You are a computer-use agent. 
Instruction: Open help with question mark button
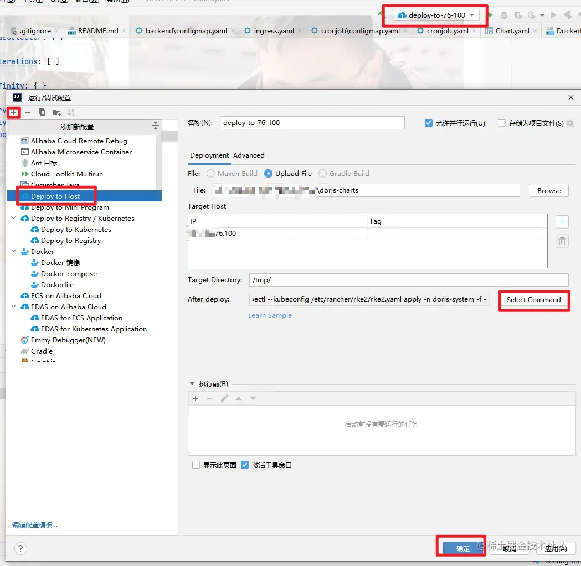click(20, 548)
